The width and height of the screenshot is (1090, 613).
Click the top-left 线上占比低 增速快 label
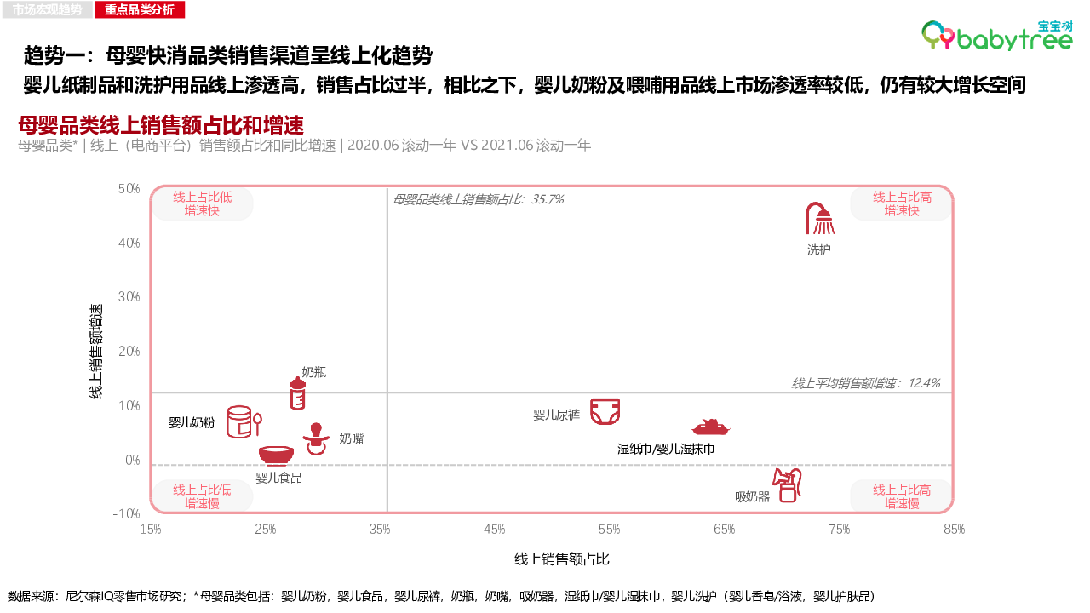(202, 203)
